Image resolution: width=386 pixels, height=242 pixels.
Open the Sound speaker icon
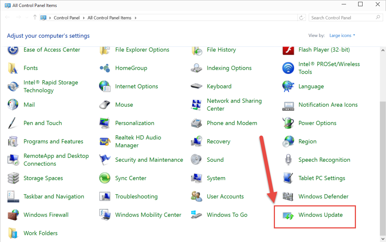[196, 160]
